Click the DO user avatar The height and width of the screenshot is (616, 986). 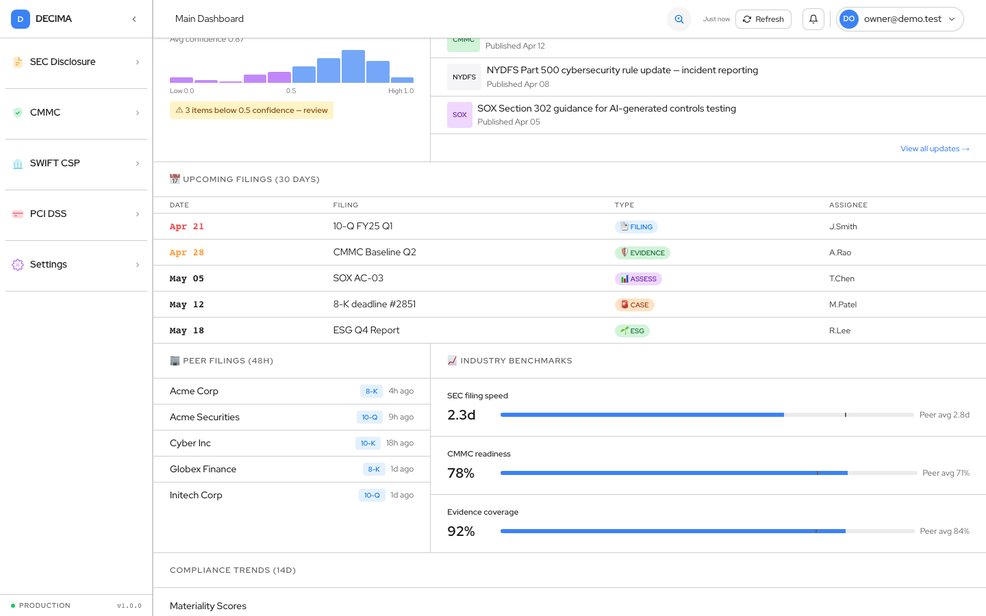849,19
